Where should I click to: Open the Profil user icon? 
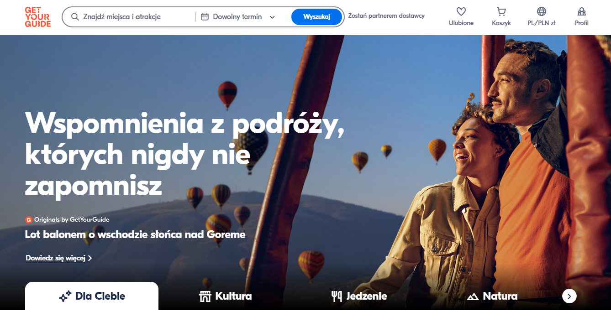[581, 12]
